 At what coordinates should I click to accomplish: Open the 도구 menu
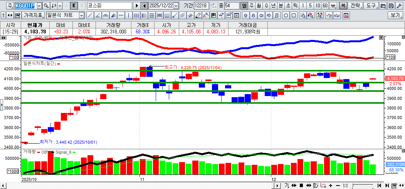pos(371,6)
